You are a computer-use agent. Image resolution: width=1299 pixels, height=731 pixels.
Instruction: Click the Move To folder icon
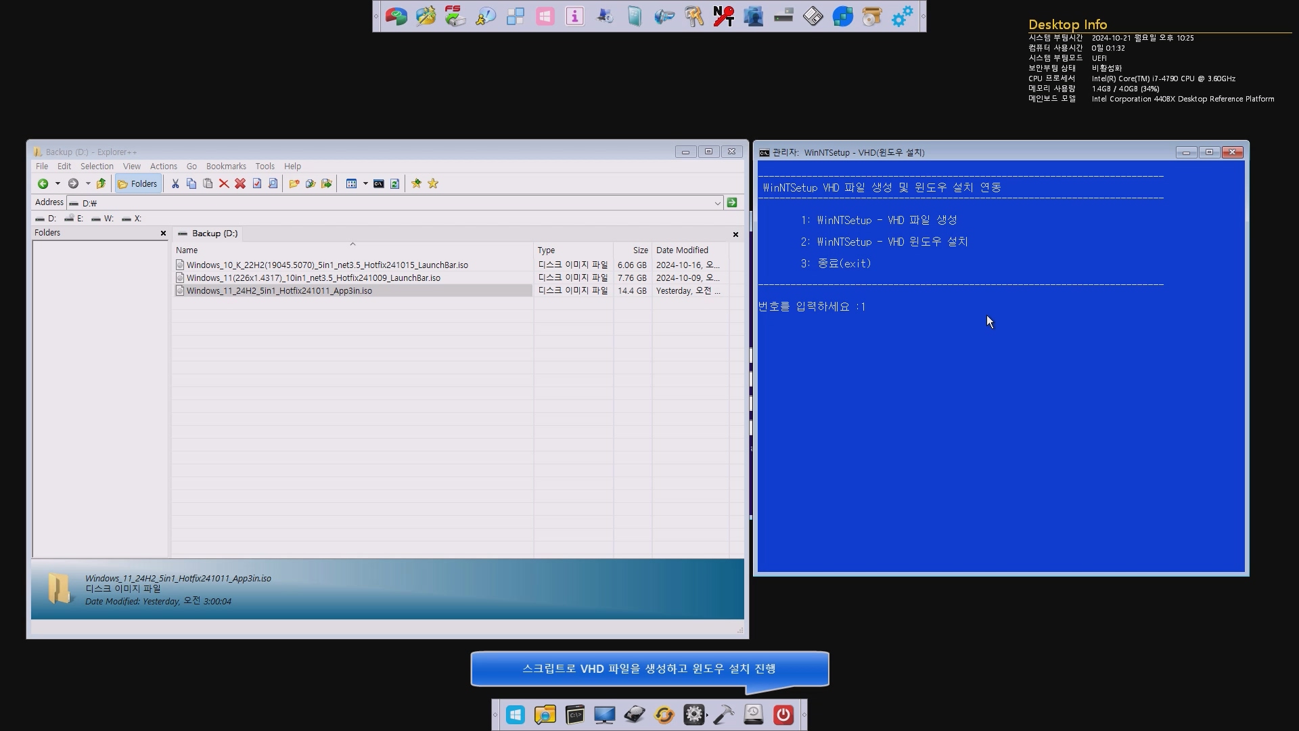click(327, 183)
